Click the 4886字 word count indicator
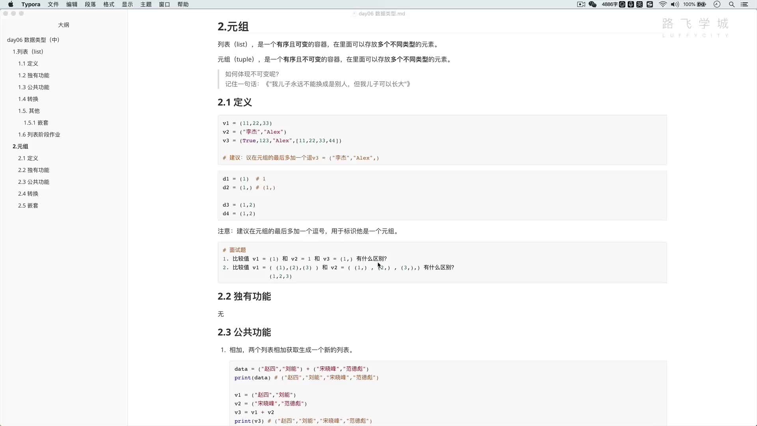757x426 pixels. (610, 4)
